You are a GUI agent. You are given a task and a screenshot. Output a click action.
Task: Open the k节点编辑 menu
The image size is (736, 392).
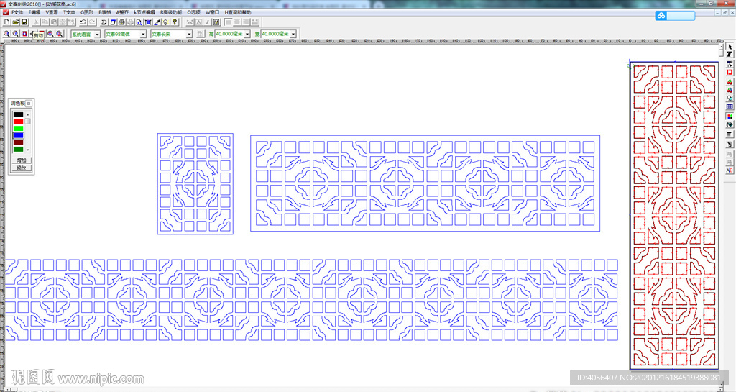[144, 12]
